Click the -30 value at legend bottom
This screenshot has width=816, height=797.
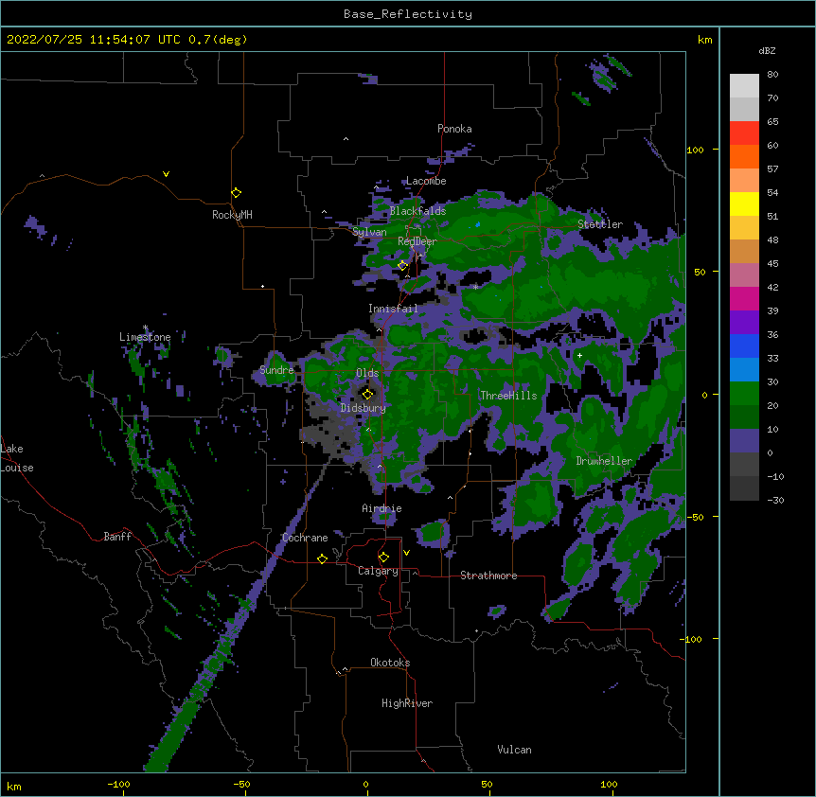tap(775, 501)
